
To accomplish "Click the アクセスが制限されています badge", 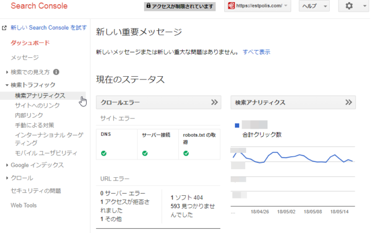I will click(180, 6).
